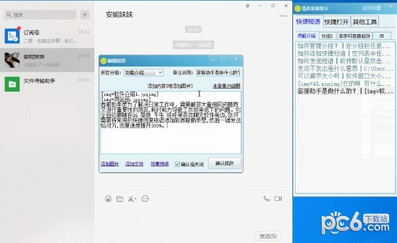
Task: Minimize the phrase editing dialog
Action: pyautogui.click(x=213, y=59)
